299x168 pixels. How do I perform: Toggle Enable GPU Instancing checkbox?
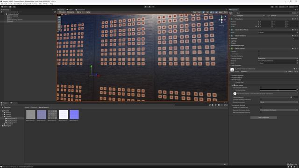261,108
